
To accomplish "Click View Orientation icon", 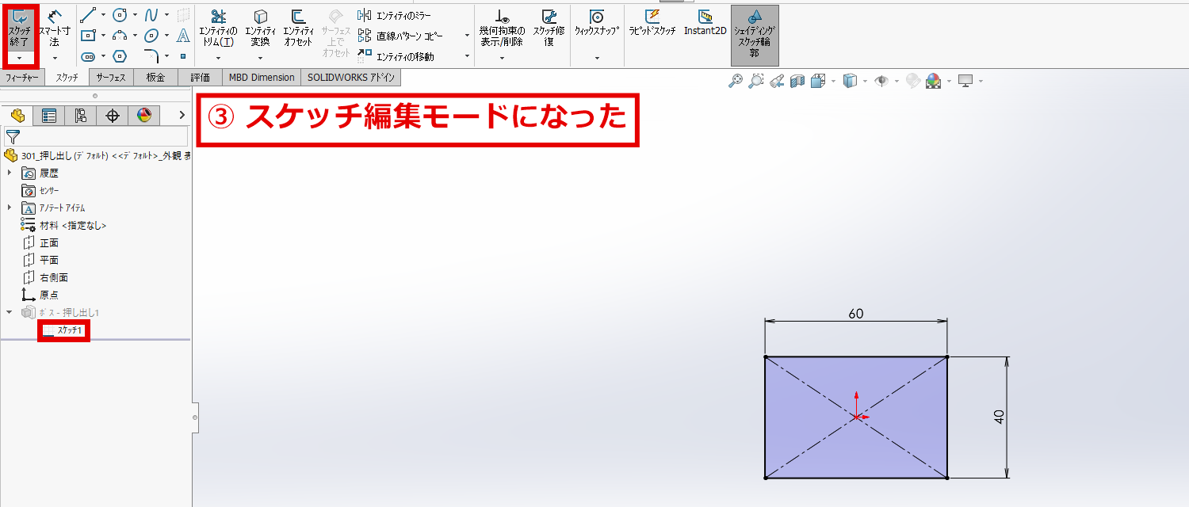I will (x=818, y=81).
